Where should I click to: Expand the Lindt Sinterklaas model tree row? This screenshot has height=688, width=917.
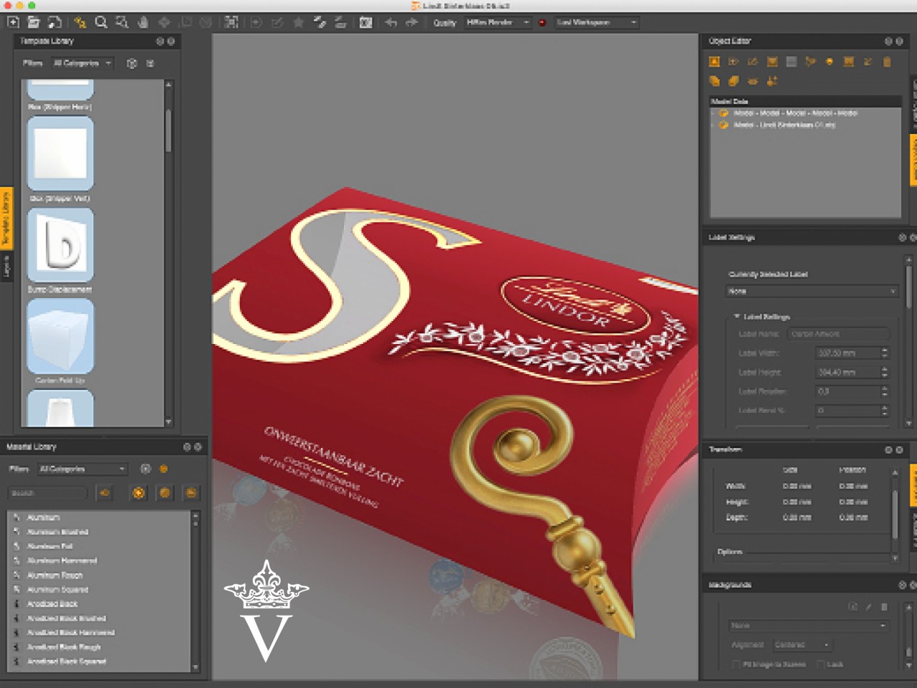(714, 125)
